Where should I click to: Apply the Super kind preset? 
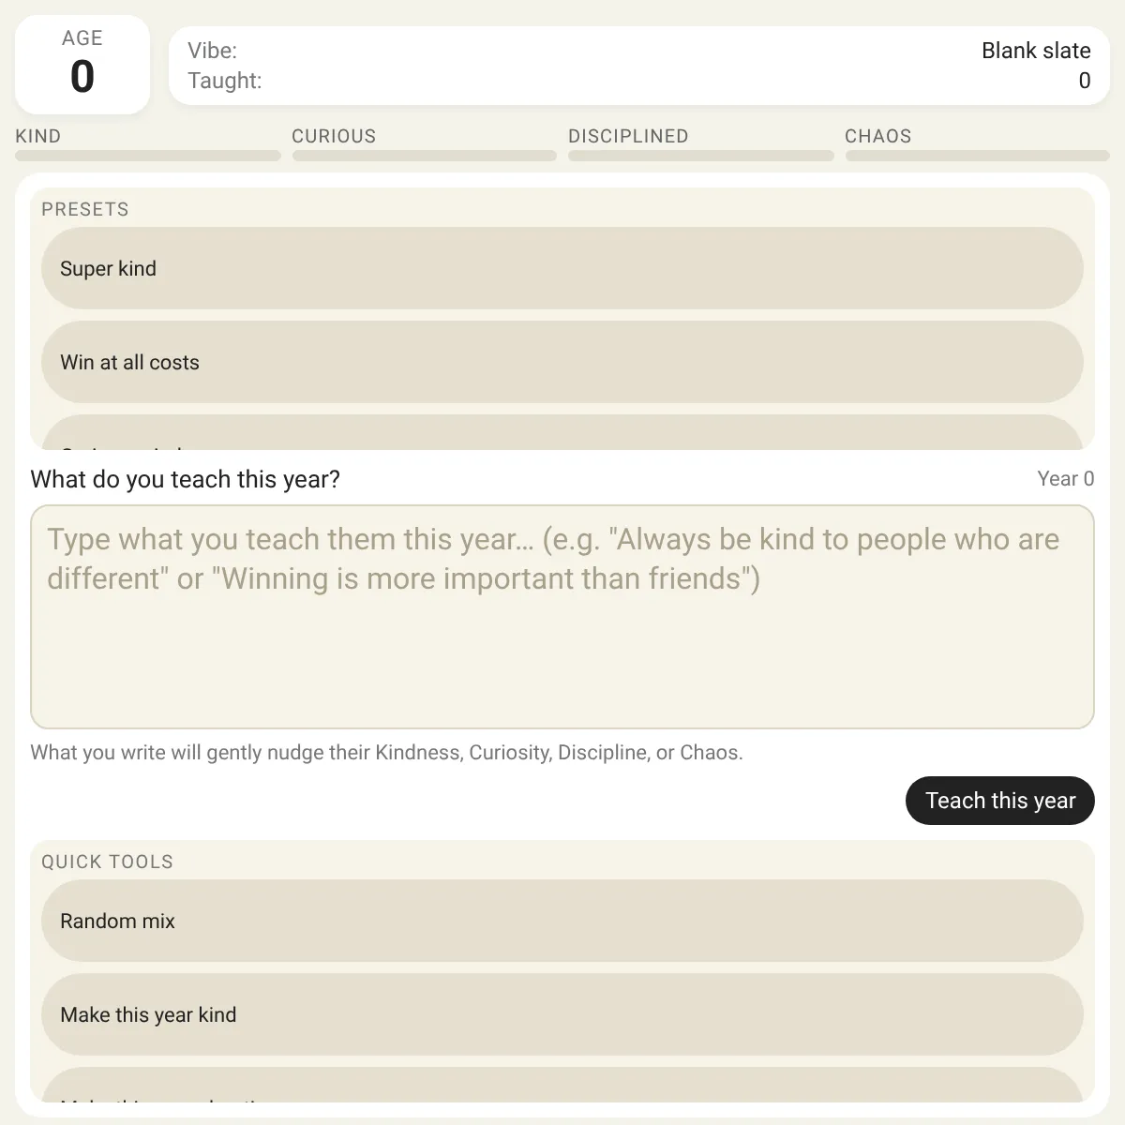[x=562, y=268]
